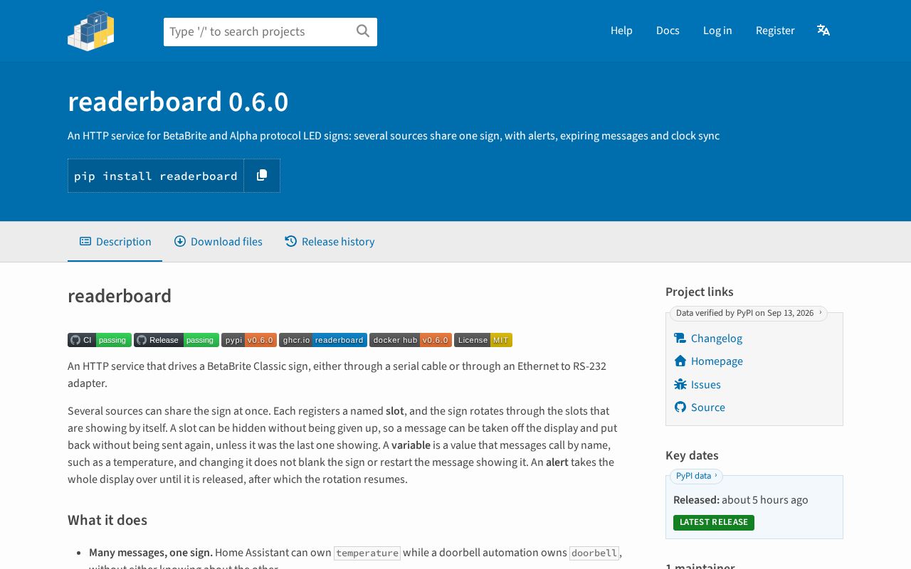This screenshot has width=911, height=569.
Task: Click the License MIT badge
Action: pyautogui.click(x=483, y=340)
